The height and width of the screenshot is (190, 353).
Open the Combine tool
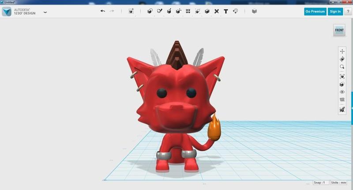pos(207,11)
